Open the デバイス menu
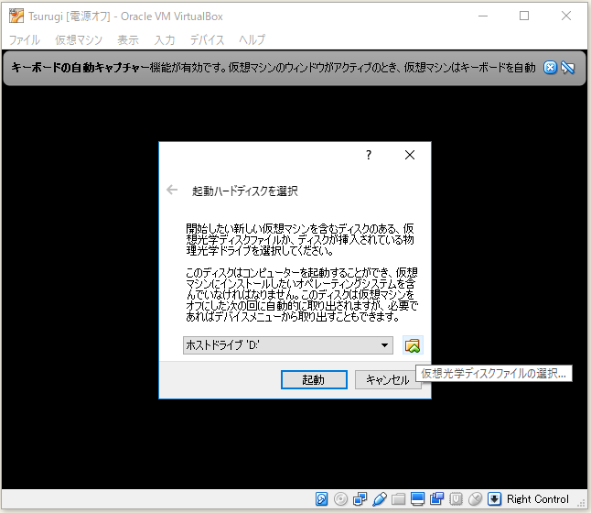 tap(207, 39)
